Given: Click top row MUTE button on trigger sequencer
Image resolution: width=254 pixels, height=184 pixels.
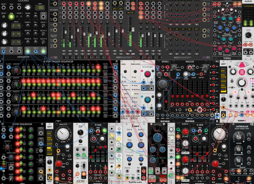Looking at the screenshot, I should [x=106, y=67].
